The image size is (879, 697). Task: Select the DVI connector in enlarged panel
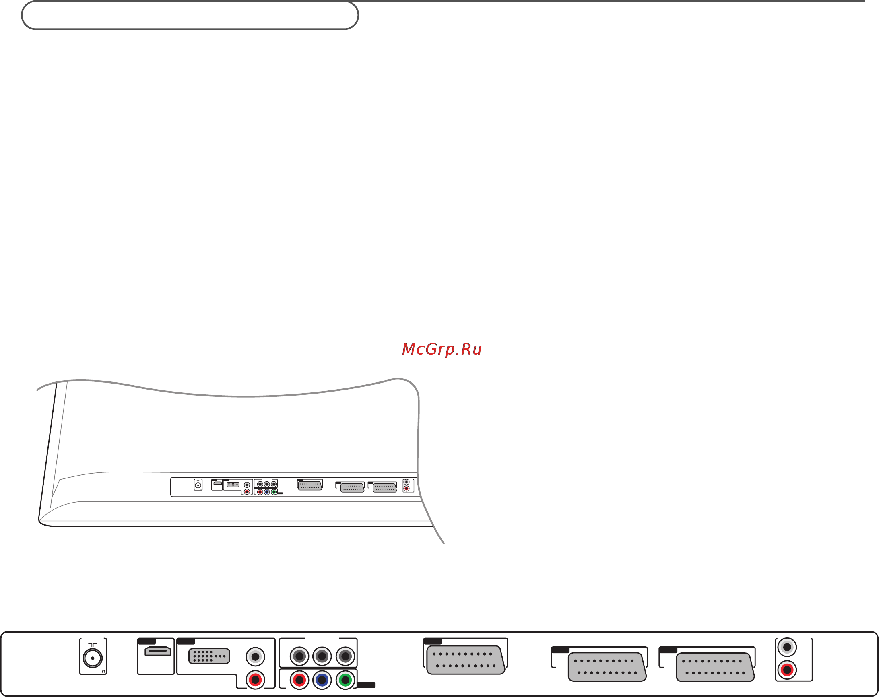[209, 656]
